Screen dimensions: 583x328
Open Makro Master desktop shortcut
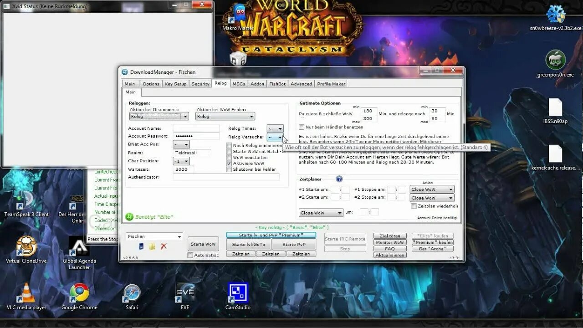238,17
